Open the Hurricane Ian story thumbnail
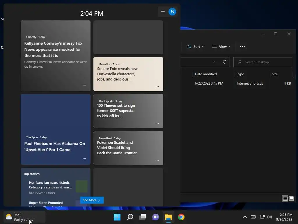 81,186
